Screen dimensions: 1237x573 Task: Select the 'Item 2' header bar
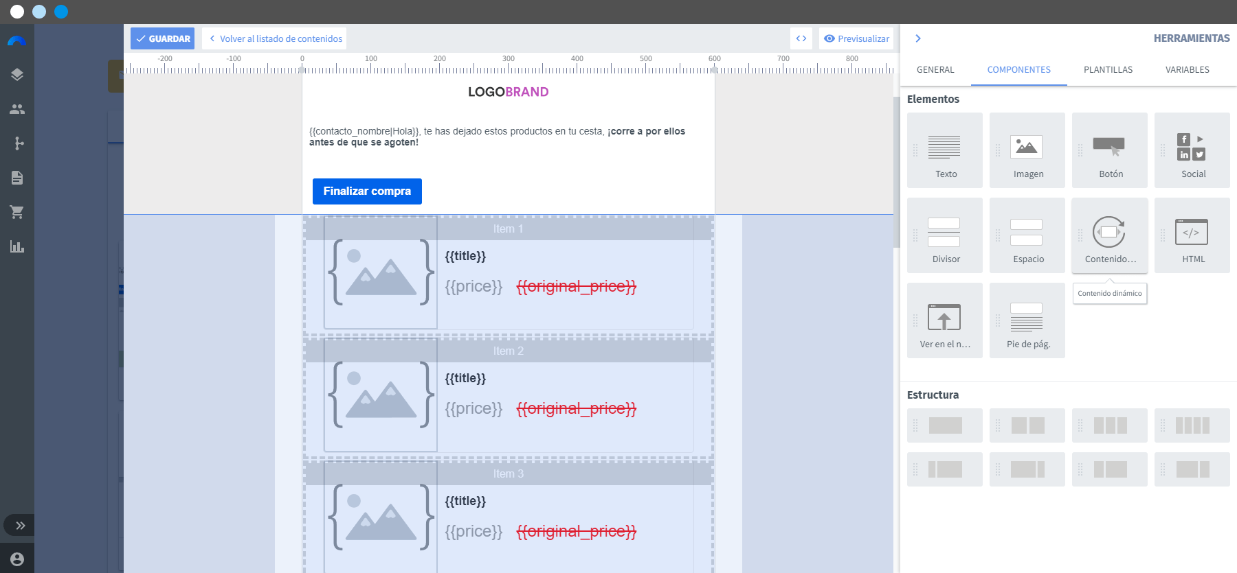pos(509,351)
